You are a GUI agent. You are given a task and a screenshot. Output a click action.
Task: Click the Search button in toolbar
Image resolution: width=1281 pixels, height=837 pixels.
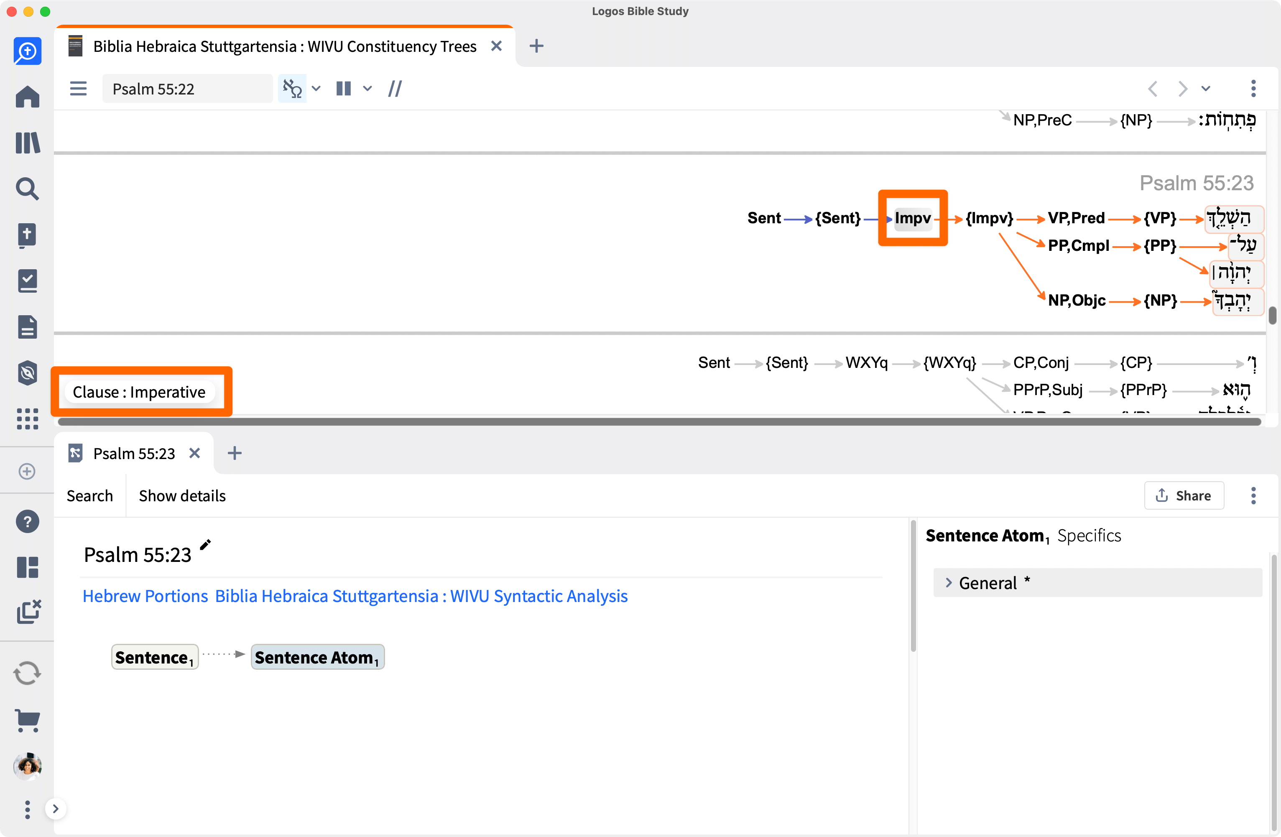coord(90,496)
